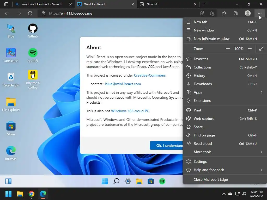Open the Recycle Bin desktop icon
267x200 pixels.
(x=11, y=80)
